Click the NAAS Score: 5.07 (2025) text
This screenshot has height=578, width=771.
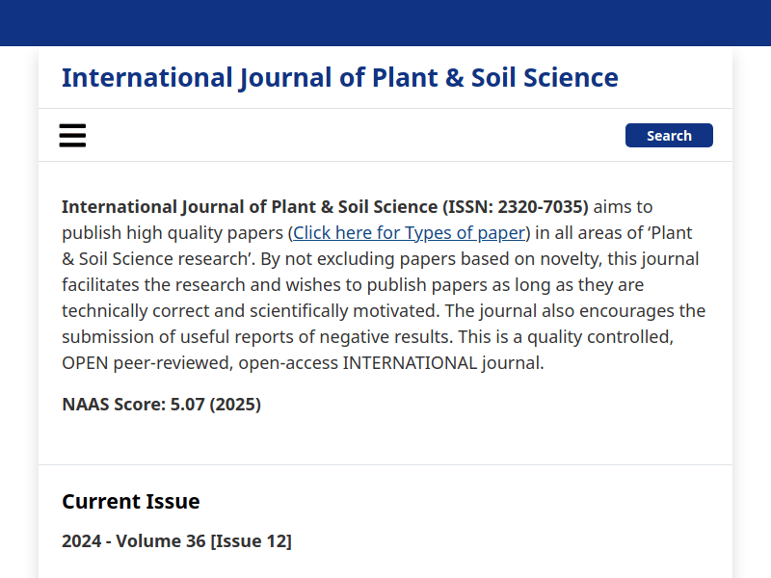161,405
